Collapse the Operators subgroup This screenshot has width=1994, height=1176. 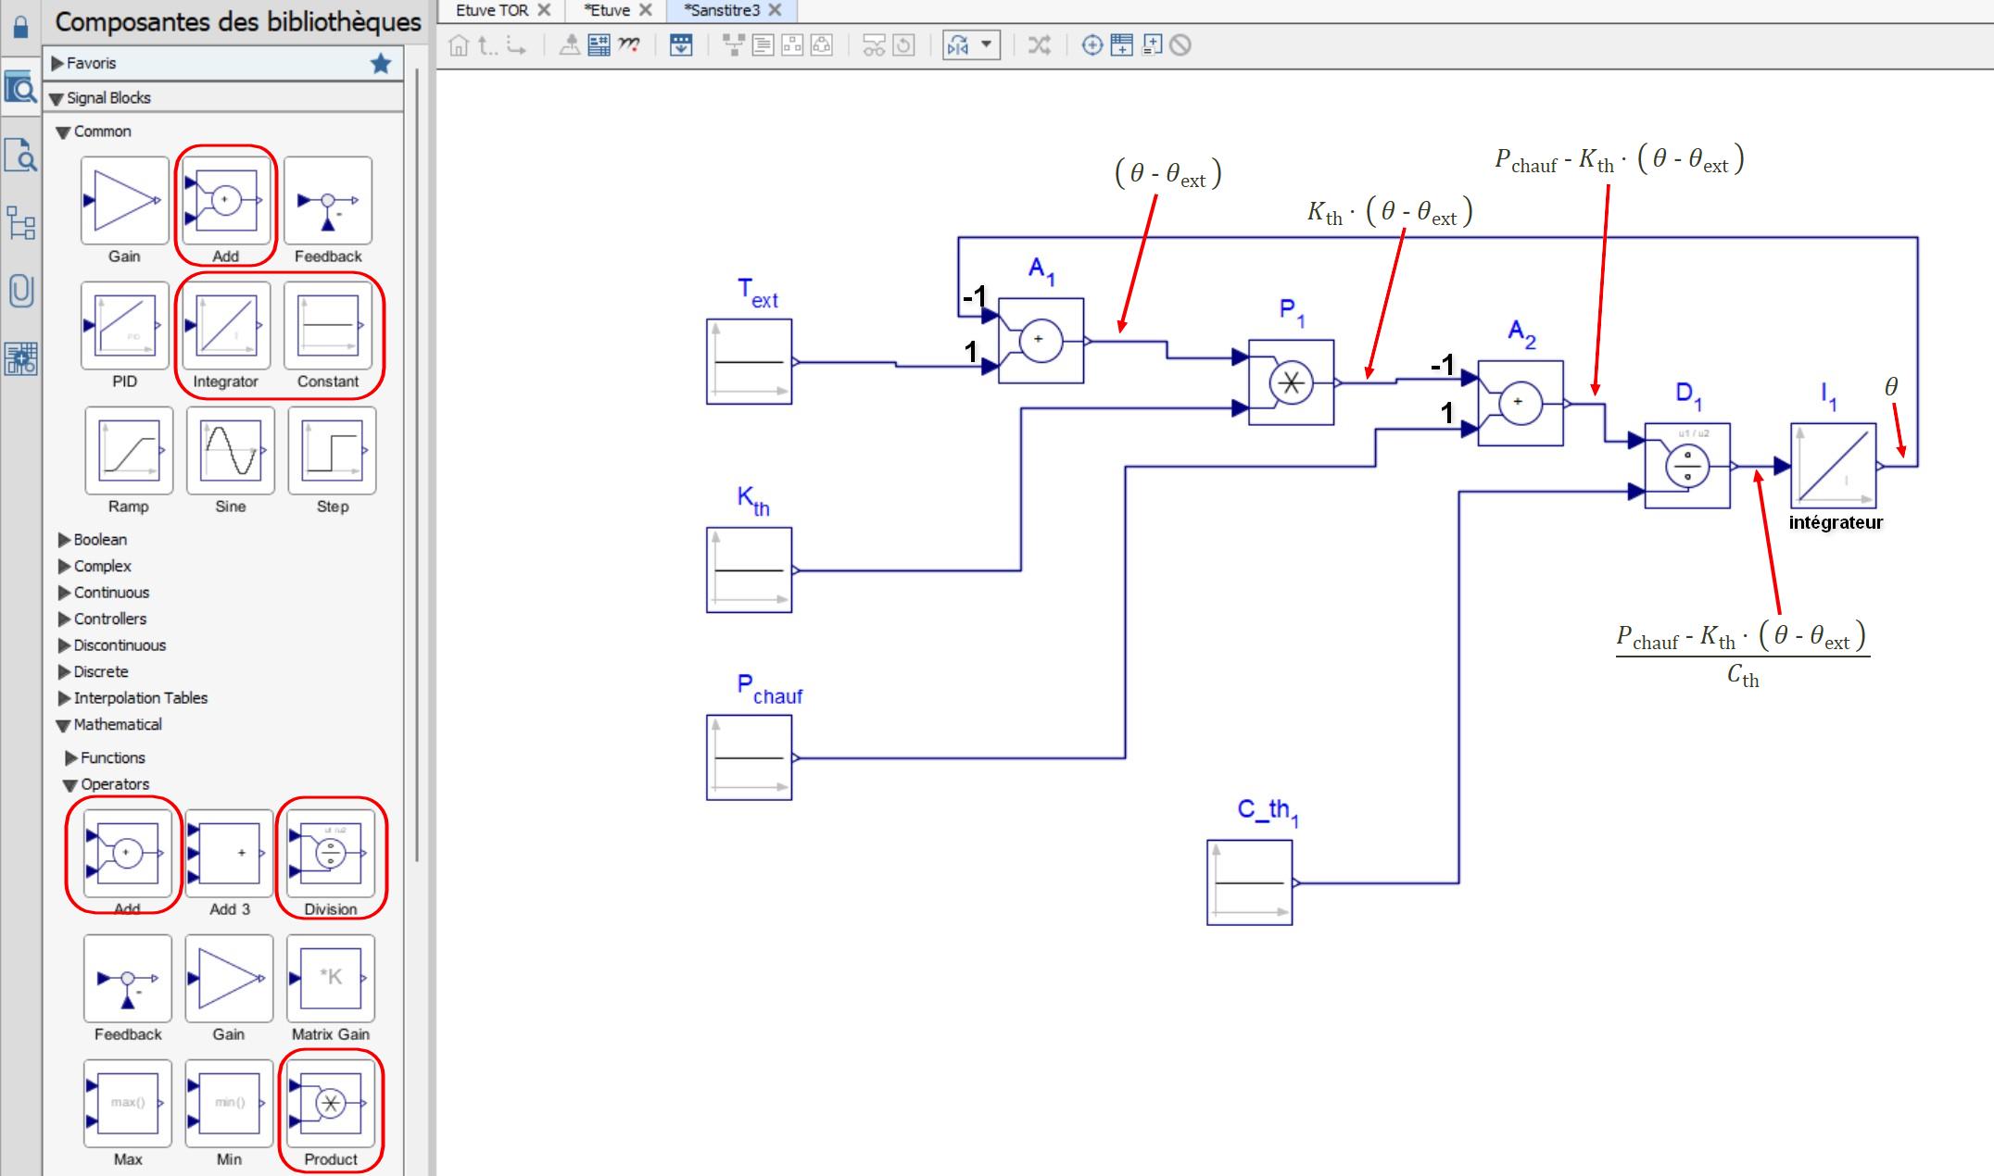(x=70, y=785)
